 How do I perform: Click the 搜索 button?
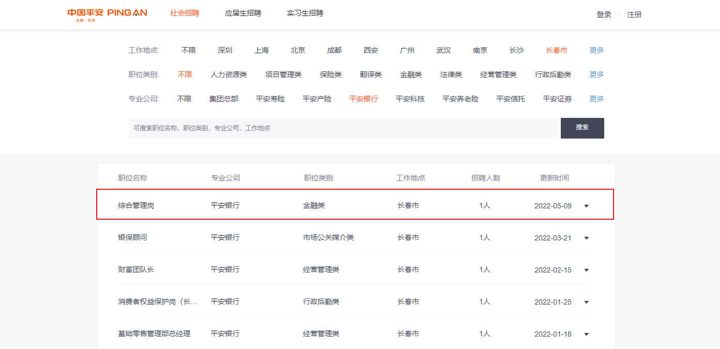point(583,128)
